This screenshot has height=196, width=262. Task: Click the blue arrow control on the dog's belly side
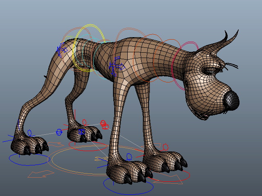tap(117, 66)
